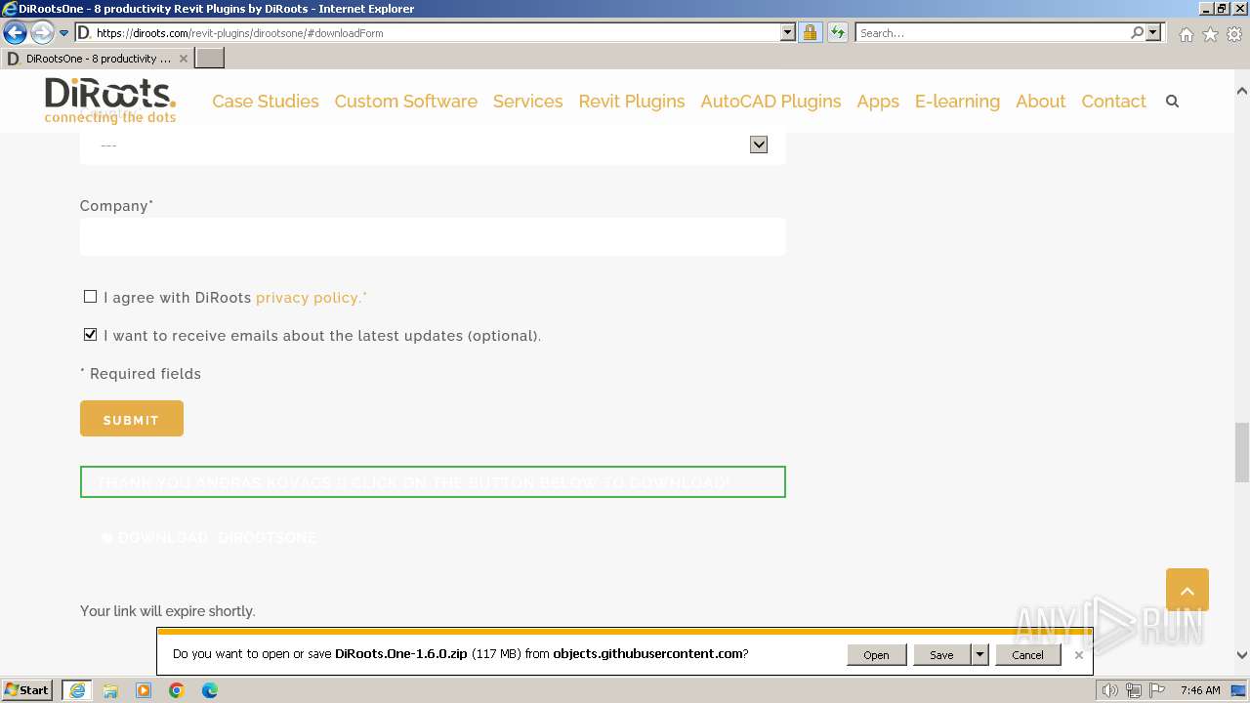Click the browser search box

[992, 33]
